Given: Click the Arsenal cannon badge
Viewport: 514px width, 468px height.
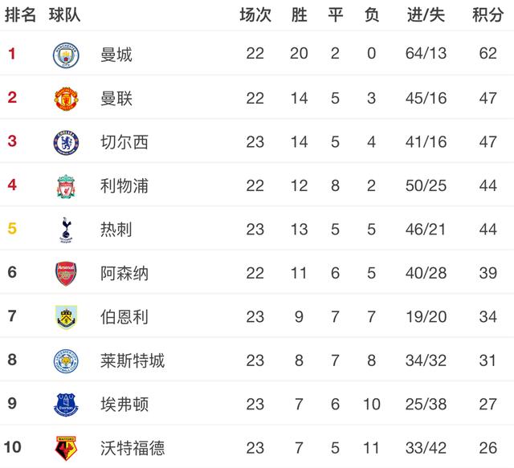Looking at the screenshot, I should [66, 273].
